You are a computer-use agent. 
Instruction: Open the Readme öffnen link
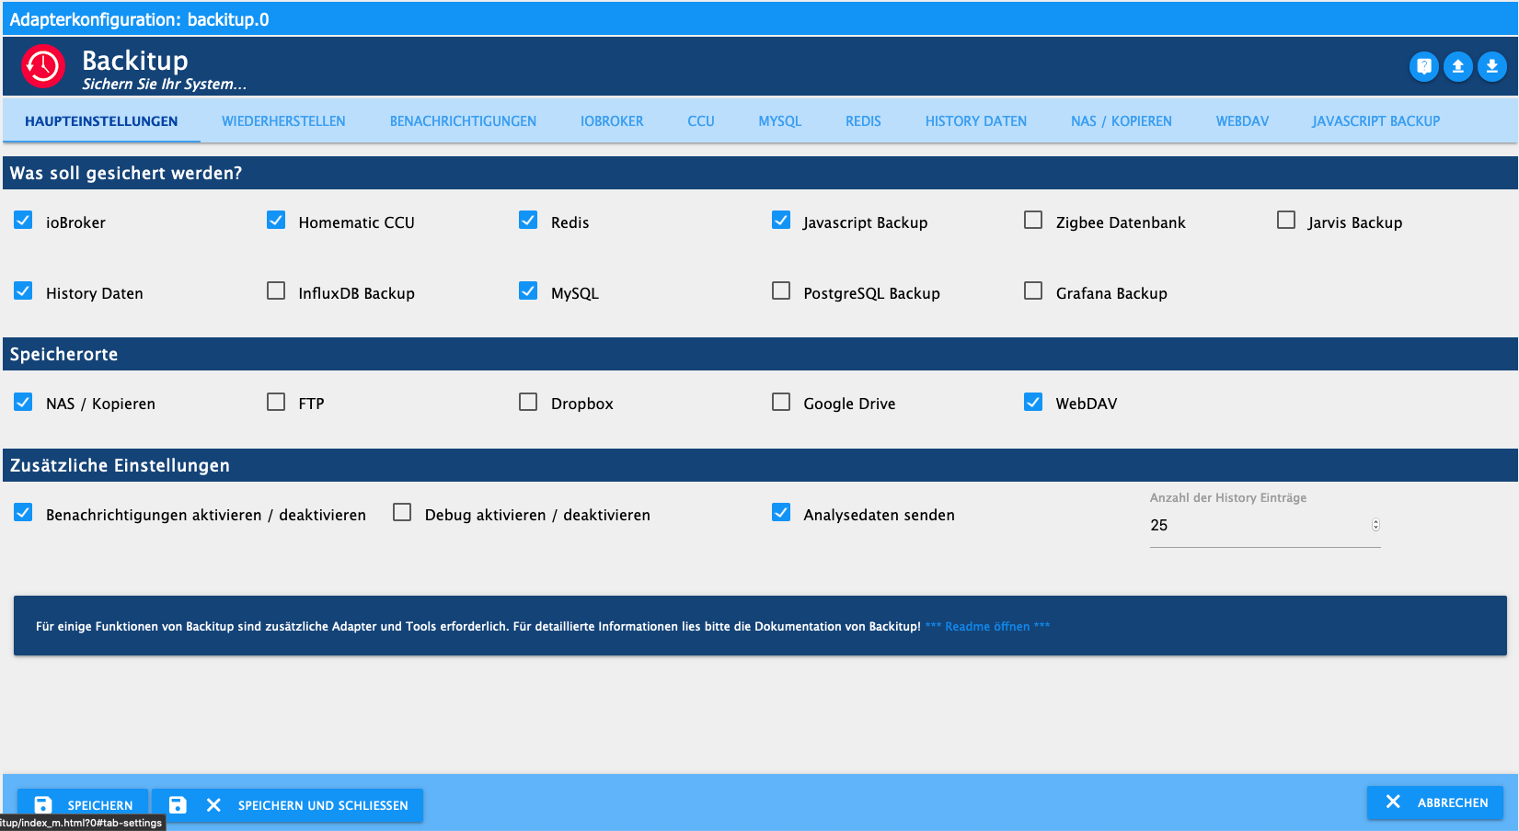pos(987,627)
